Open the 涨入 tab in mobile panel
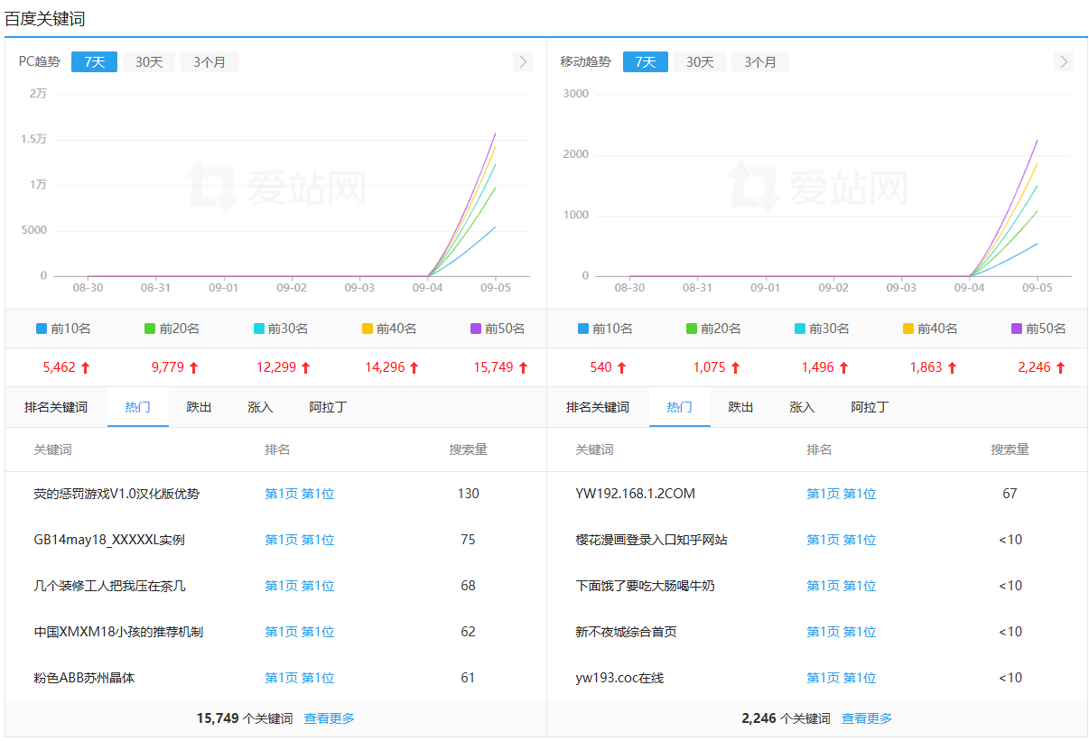1089x741 pixels. click(x=802, y=407)
